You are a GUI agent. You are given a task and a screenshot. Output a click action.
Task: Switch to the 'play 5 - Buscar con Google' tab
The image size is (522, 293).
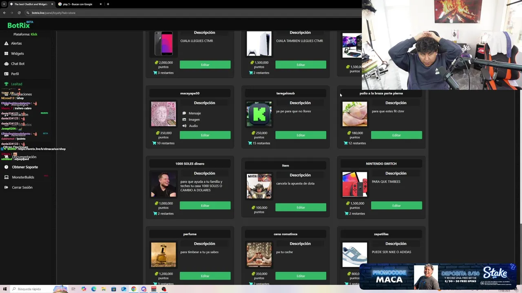(x=80, y=4)
